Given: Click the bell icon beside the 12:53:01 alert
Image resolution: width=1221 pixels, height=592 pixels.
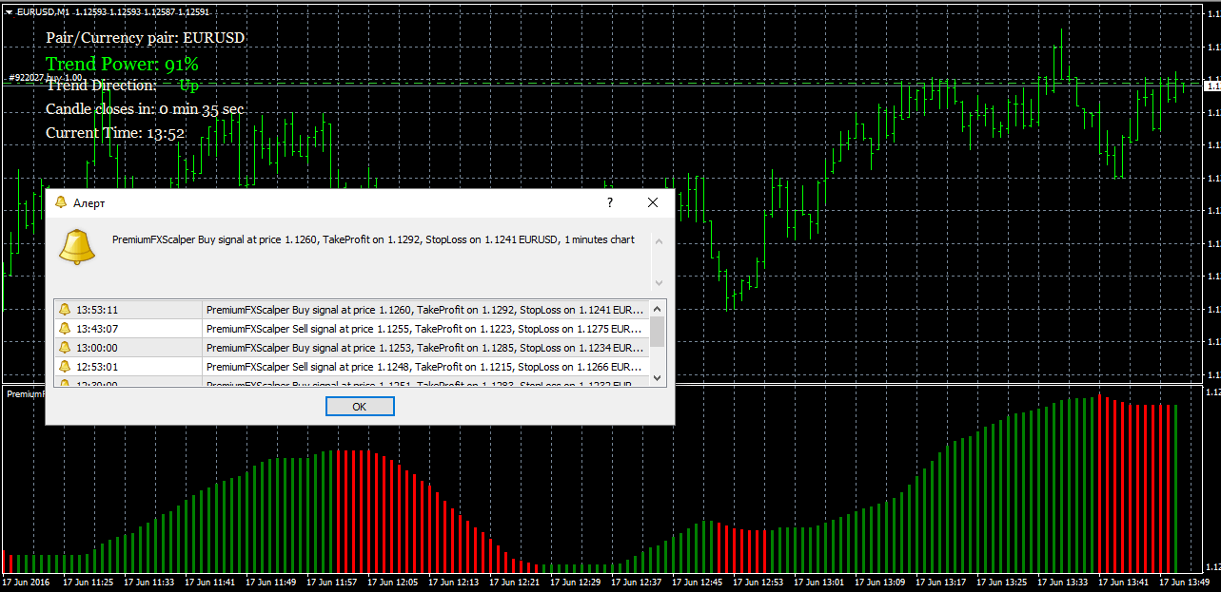Looking at the screenshot, I should 65,367.
